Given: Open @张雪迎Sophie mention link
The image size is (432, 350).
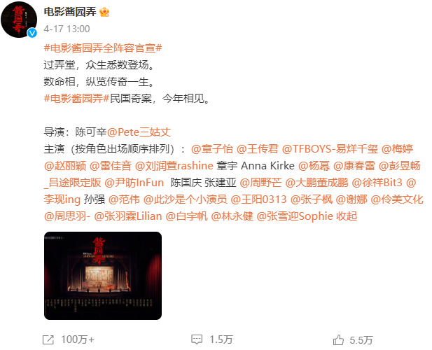Looking at the screenshot, I should tap(295, 216).
